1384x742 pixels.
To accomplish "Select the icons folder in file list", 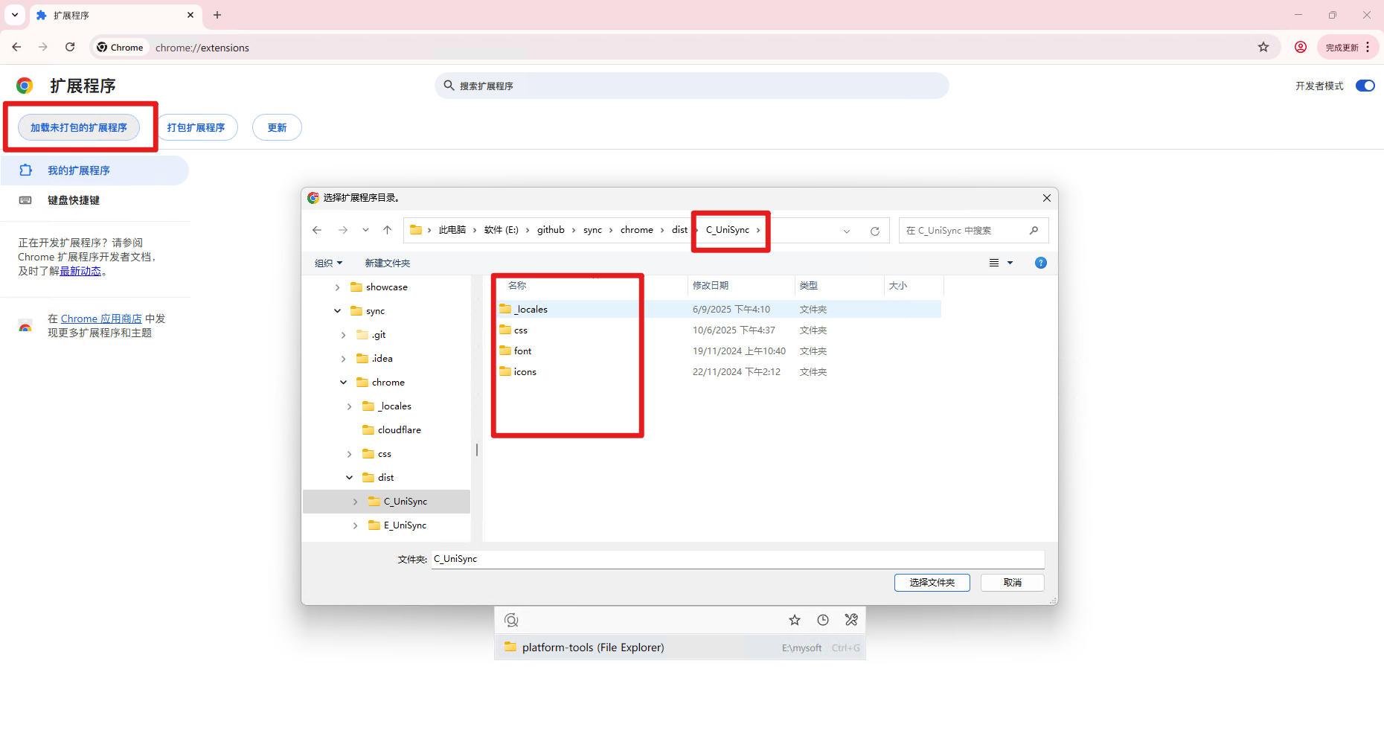I will [525, 372].
